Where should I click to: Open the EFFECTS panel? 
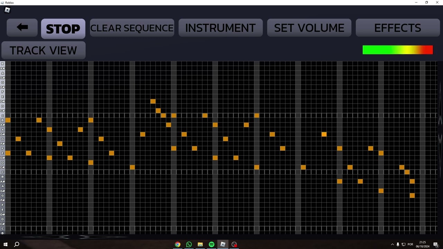point(398,28)
